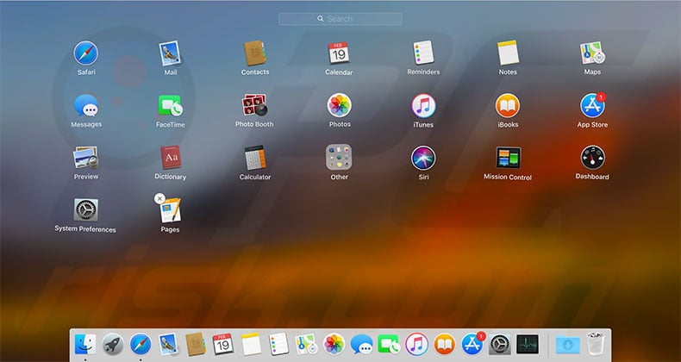Open Notes in the Launchpad grid

click(508, 53)
